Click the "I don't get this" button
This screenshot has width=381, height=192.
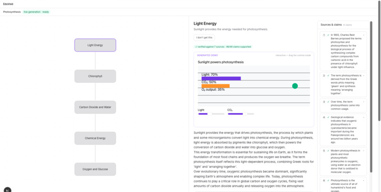(x=204, y=38)
